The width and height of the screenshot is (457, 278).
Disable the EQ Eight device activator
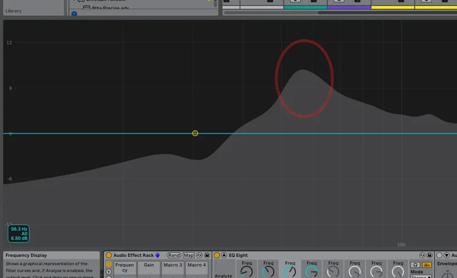pos(217,255)
